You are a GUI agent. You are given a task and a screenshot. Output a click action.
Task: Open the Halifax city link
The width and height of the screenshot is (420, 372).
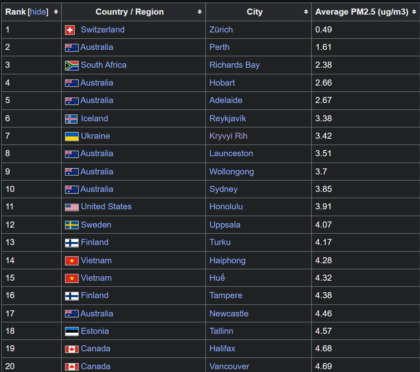222,348
